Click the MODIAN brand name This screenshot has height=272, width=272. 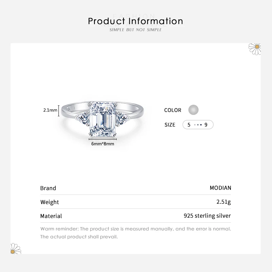click(220, 188)
